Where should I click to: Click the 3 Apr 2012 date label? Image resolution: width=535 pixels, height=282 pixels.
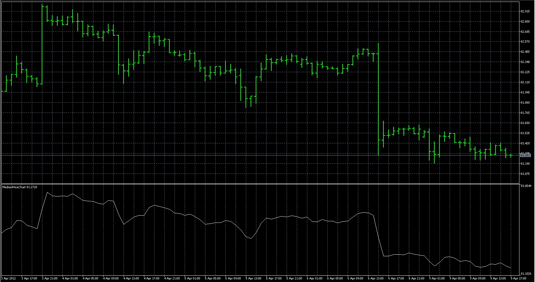tap(9, 279)
